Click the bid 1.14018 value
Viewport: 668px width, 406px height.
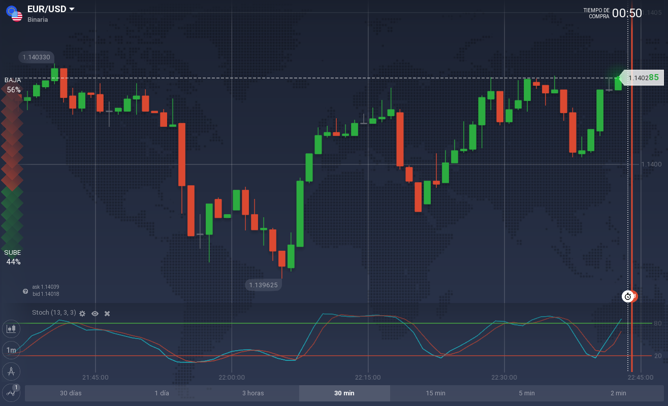coord(46,294)
